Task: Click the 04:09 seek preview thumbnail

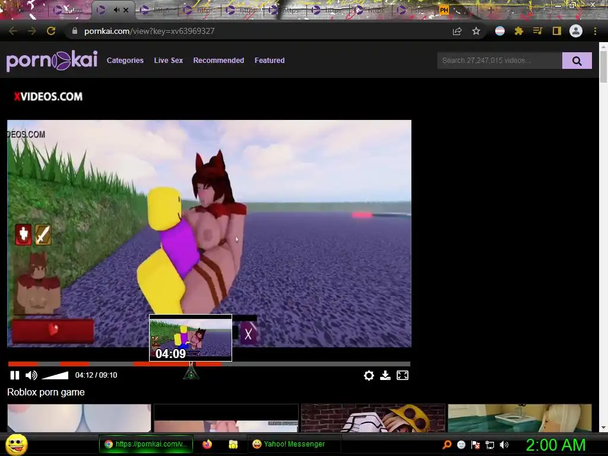Action: click(191, 338)
